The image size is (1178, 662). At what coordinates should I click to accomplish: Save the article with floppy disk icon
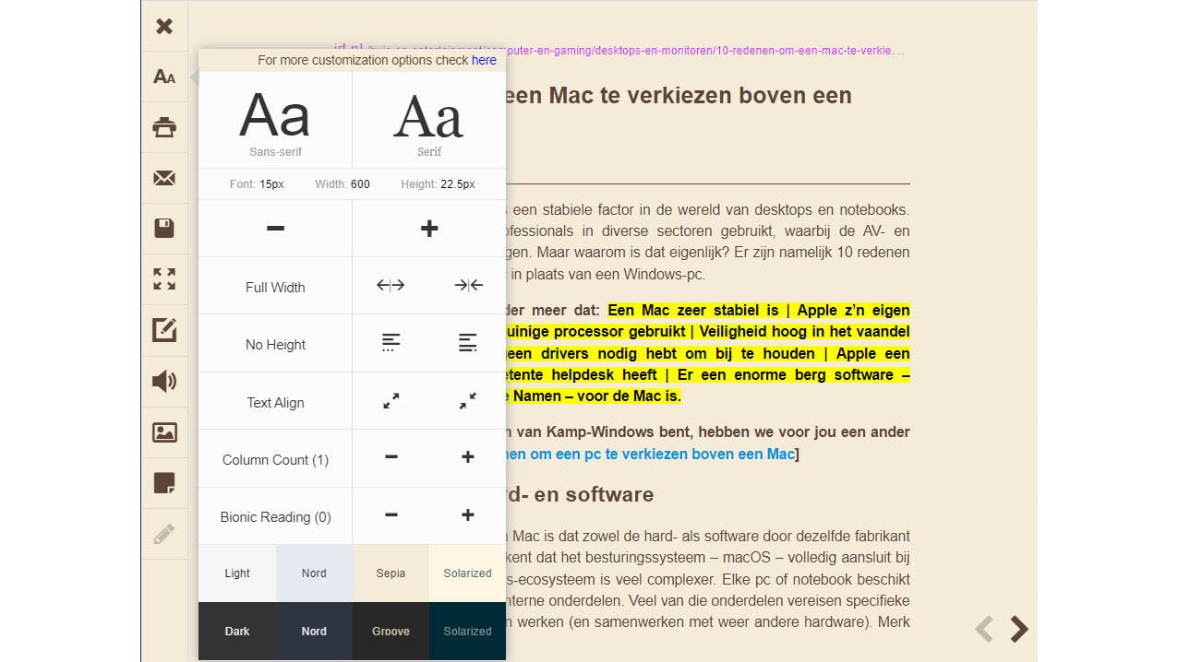click(x=164, y=229)
